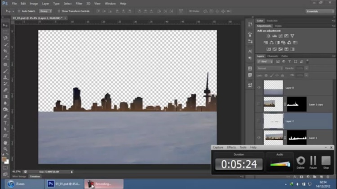337x189 pixels.
Task: Select the History Brush tool
Action: click(5, 84)
